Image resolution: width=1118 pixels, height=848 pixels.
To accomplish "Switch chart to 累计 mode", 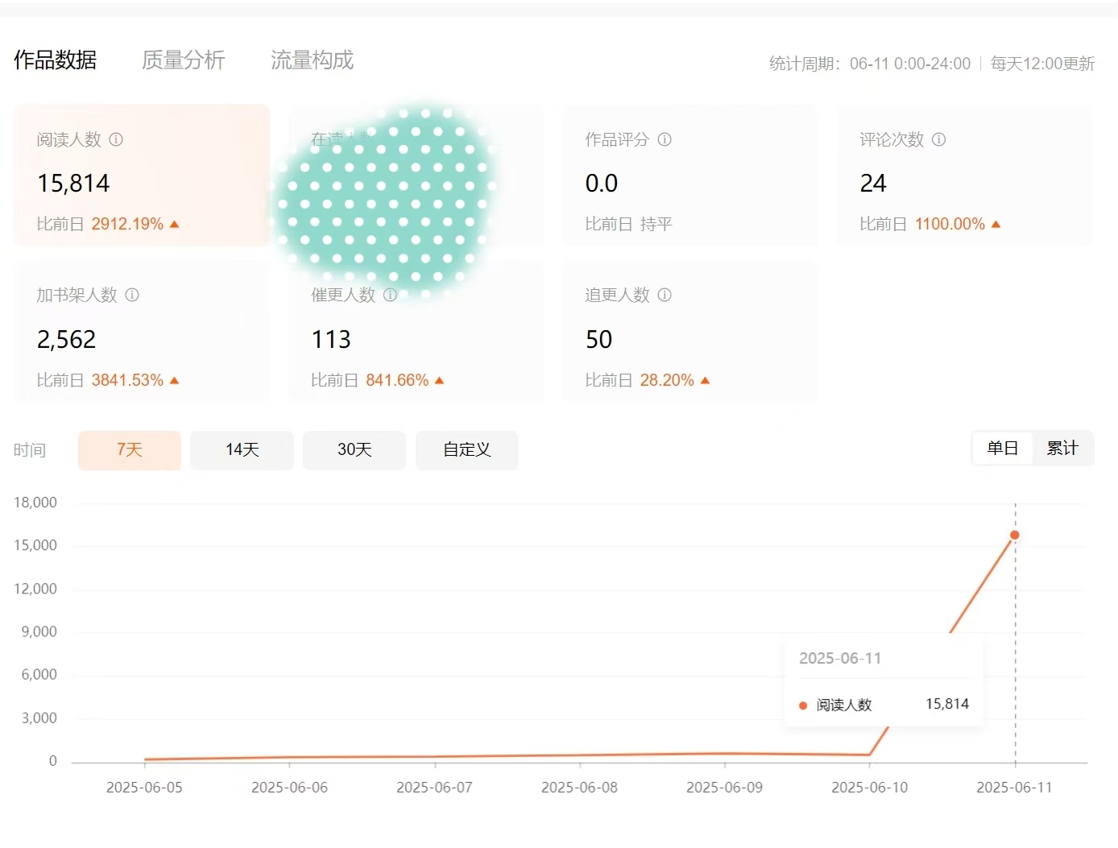I will [x=1062, y=449].
